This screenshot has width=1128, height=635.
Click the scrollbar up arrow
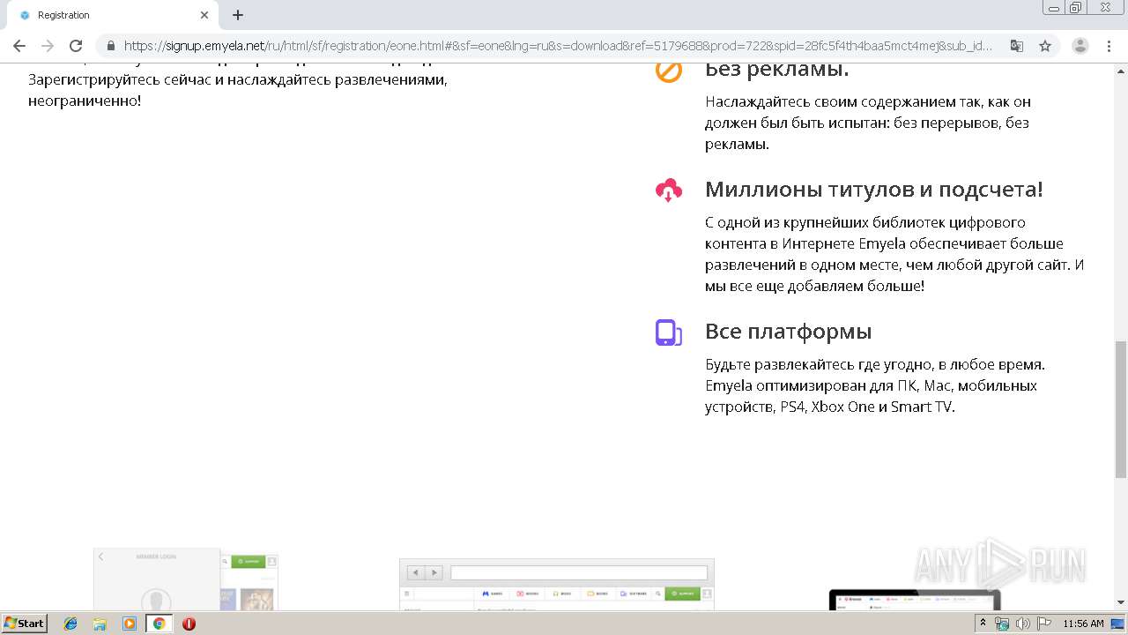coord(1120,70)
